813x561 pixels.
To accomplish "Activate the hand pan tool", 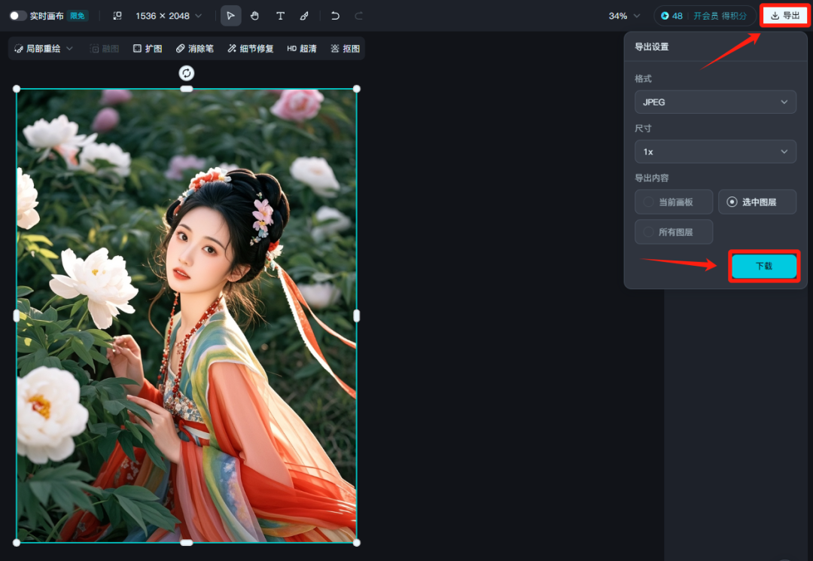I will (255, 16).
